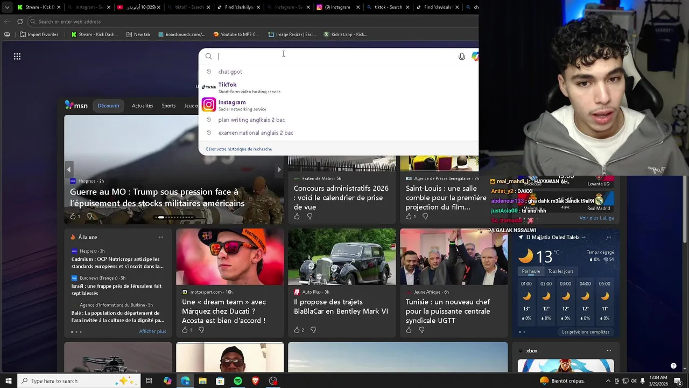Image resolution: width=689 pixels, height=388 pixels.
Task: Switch to the Find "clavicular" TikTok tab
Action: [437, 8]
